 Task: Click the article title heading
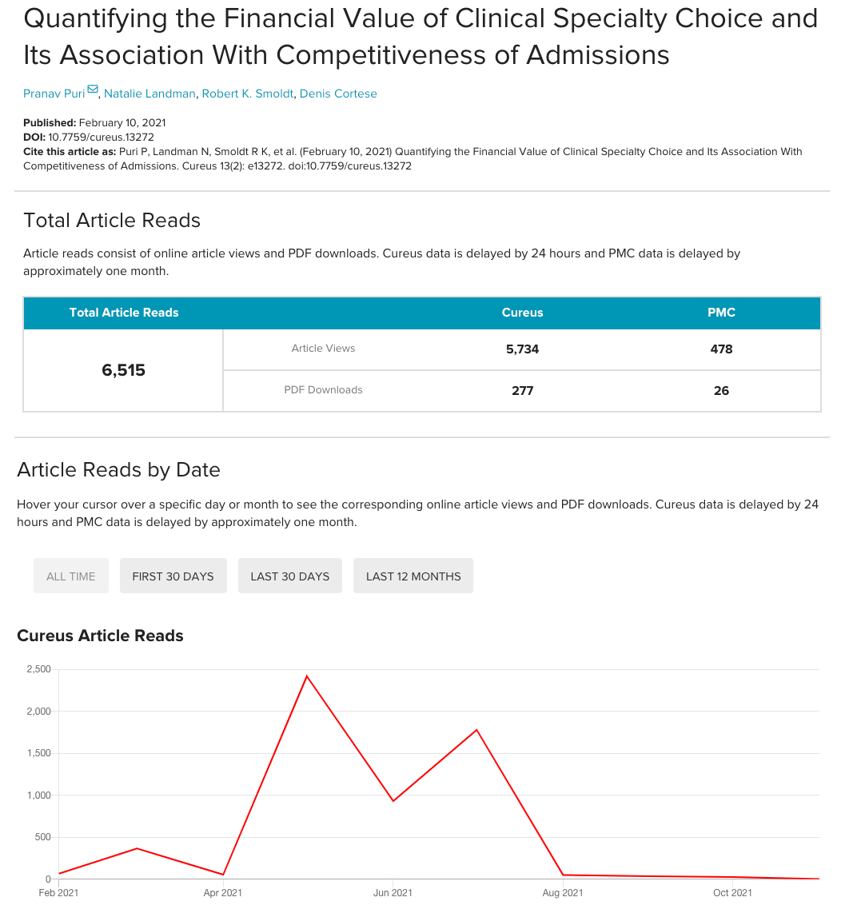tap(421, 36)
